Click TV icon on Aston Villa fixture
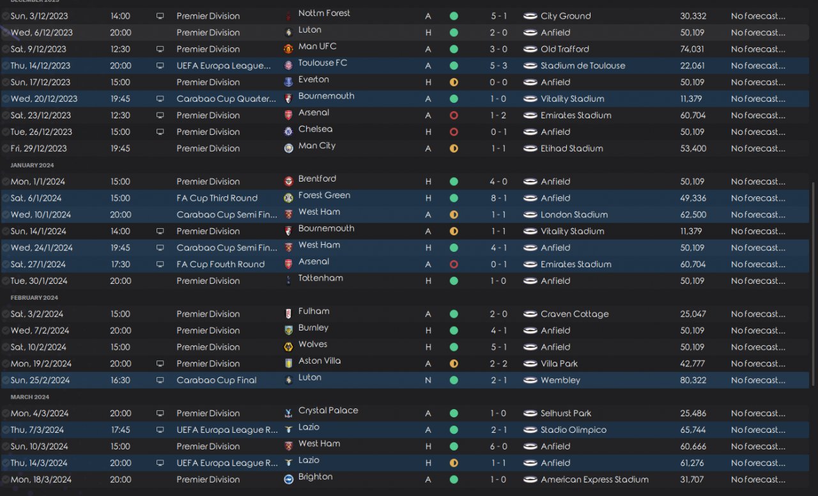Viewport: 818px width, 496px height. click(x=160, y=364)
